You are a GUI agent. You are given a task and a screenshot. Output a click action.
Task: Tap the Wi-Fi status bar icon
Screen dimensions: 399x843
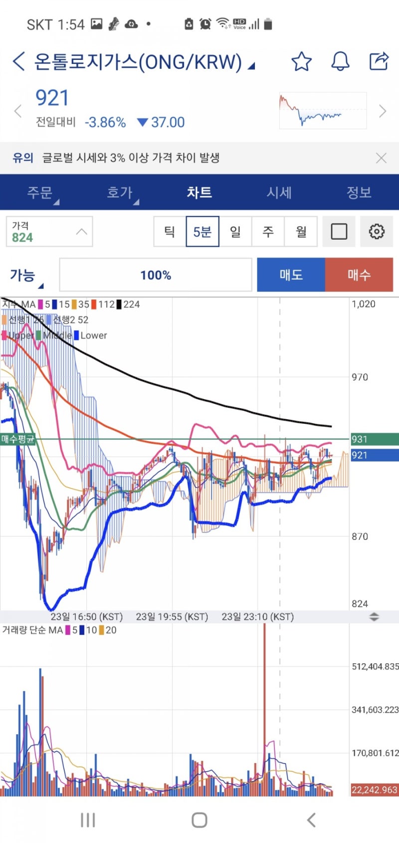tap(222, 23)
